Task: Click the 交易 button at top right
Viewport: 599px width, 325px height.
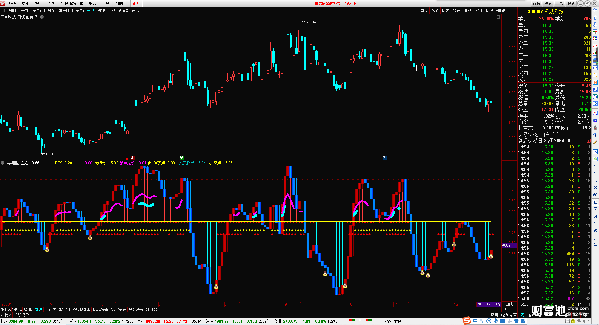Action: 559,3
